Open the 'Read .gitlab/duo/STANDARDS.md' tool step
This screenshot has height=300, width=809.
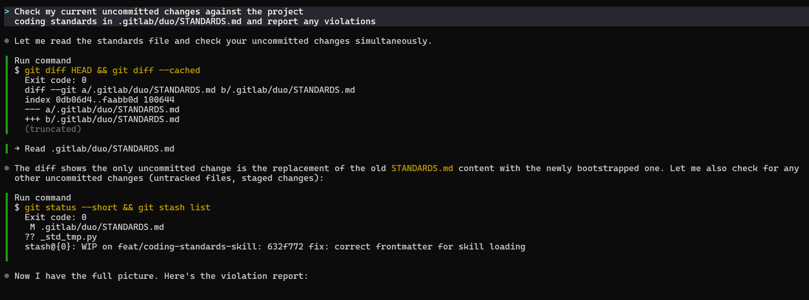coord(94,148)
